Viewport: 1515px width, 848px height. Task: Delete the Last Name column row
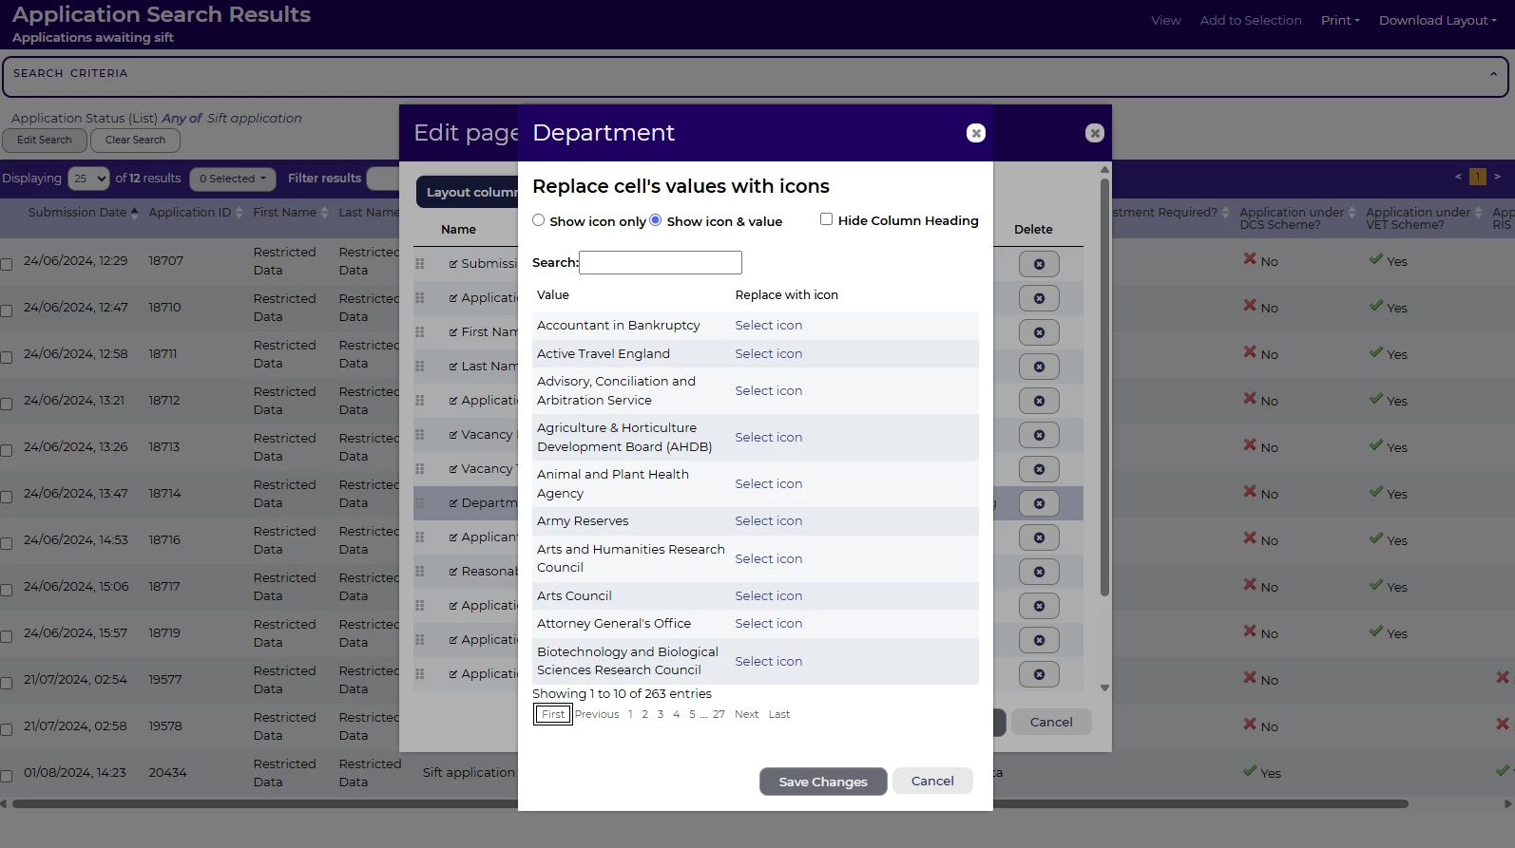[x=1039, y=367]
